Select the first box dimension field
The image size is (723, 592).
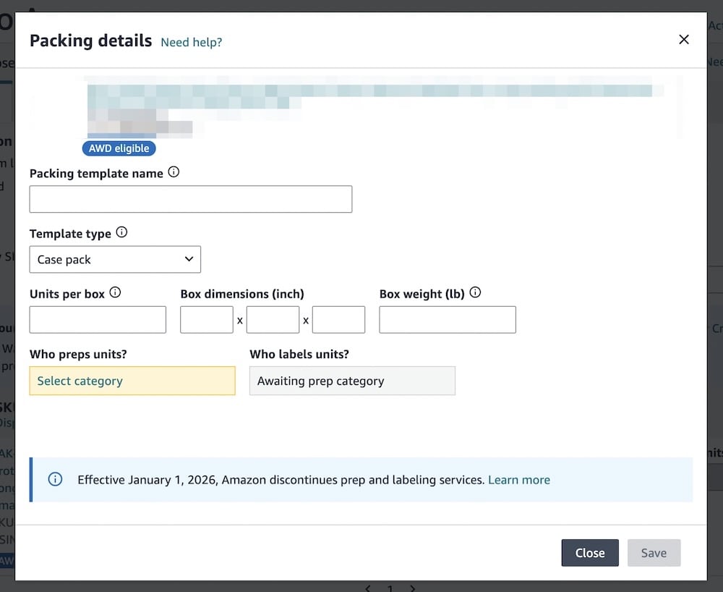pos(206,319)
